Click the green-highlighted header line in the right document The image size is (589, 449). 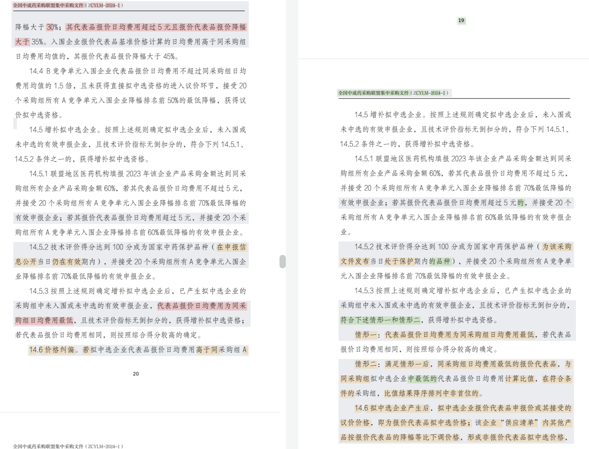tap(393, 93)
